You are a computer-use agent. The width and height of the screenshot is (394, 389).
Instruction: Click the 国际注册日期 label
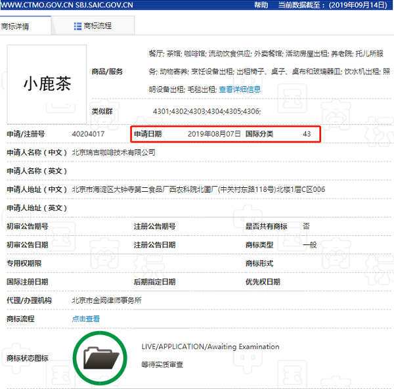28,282
